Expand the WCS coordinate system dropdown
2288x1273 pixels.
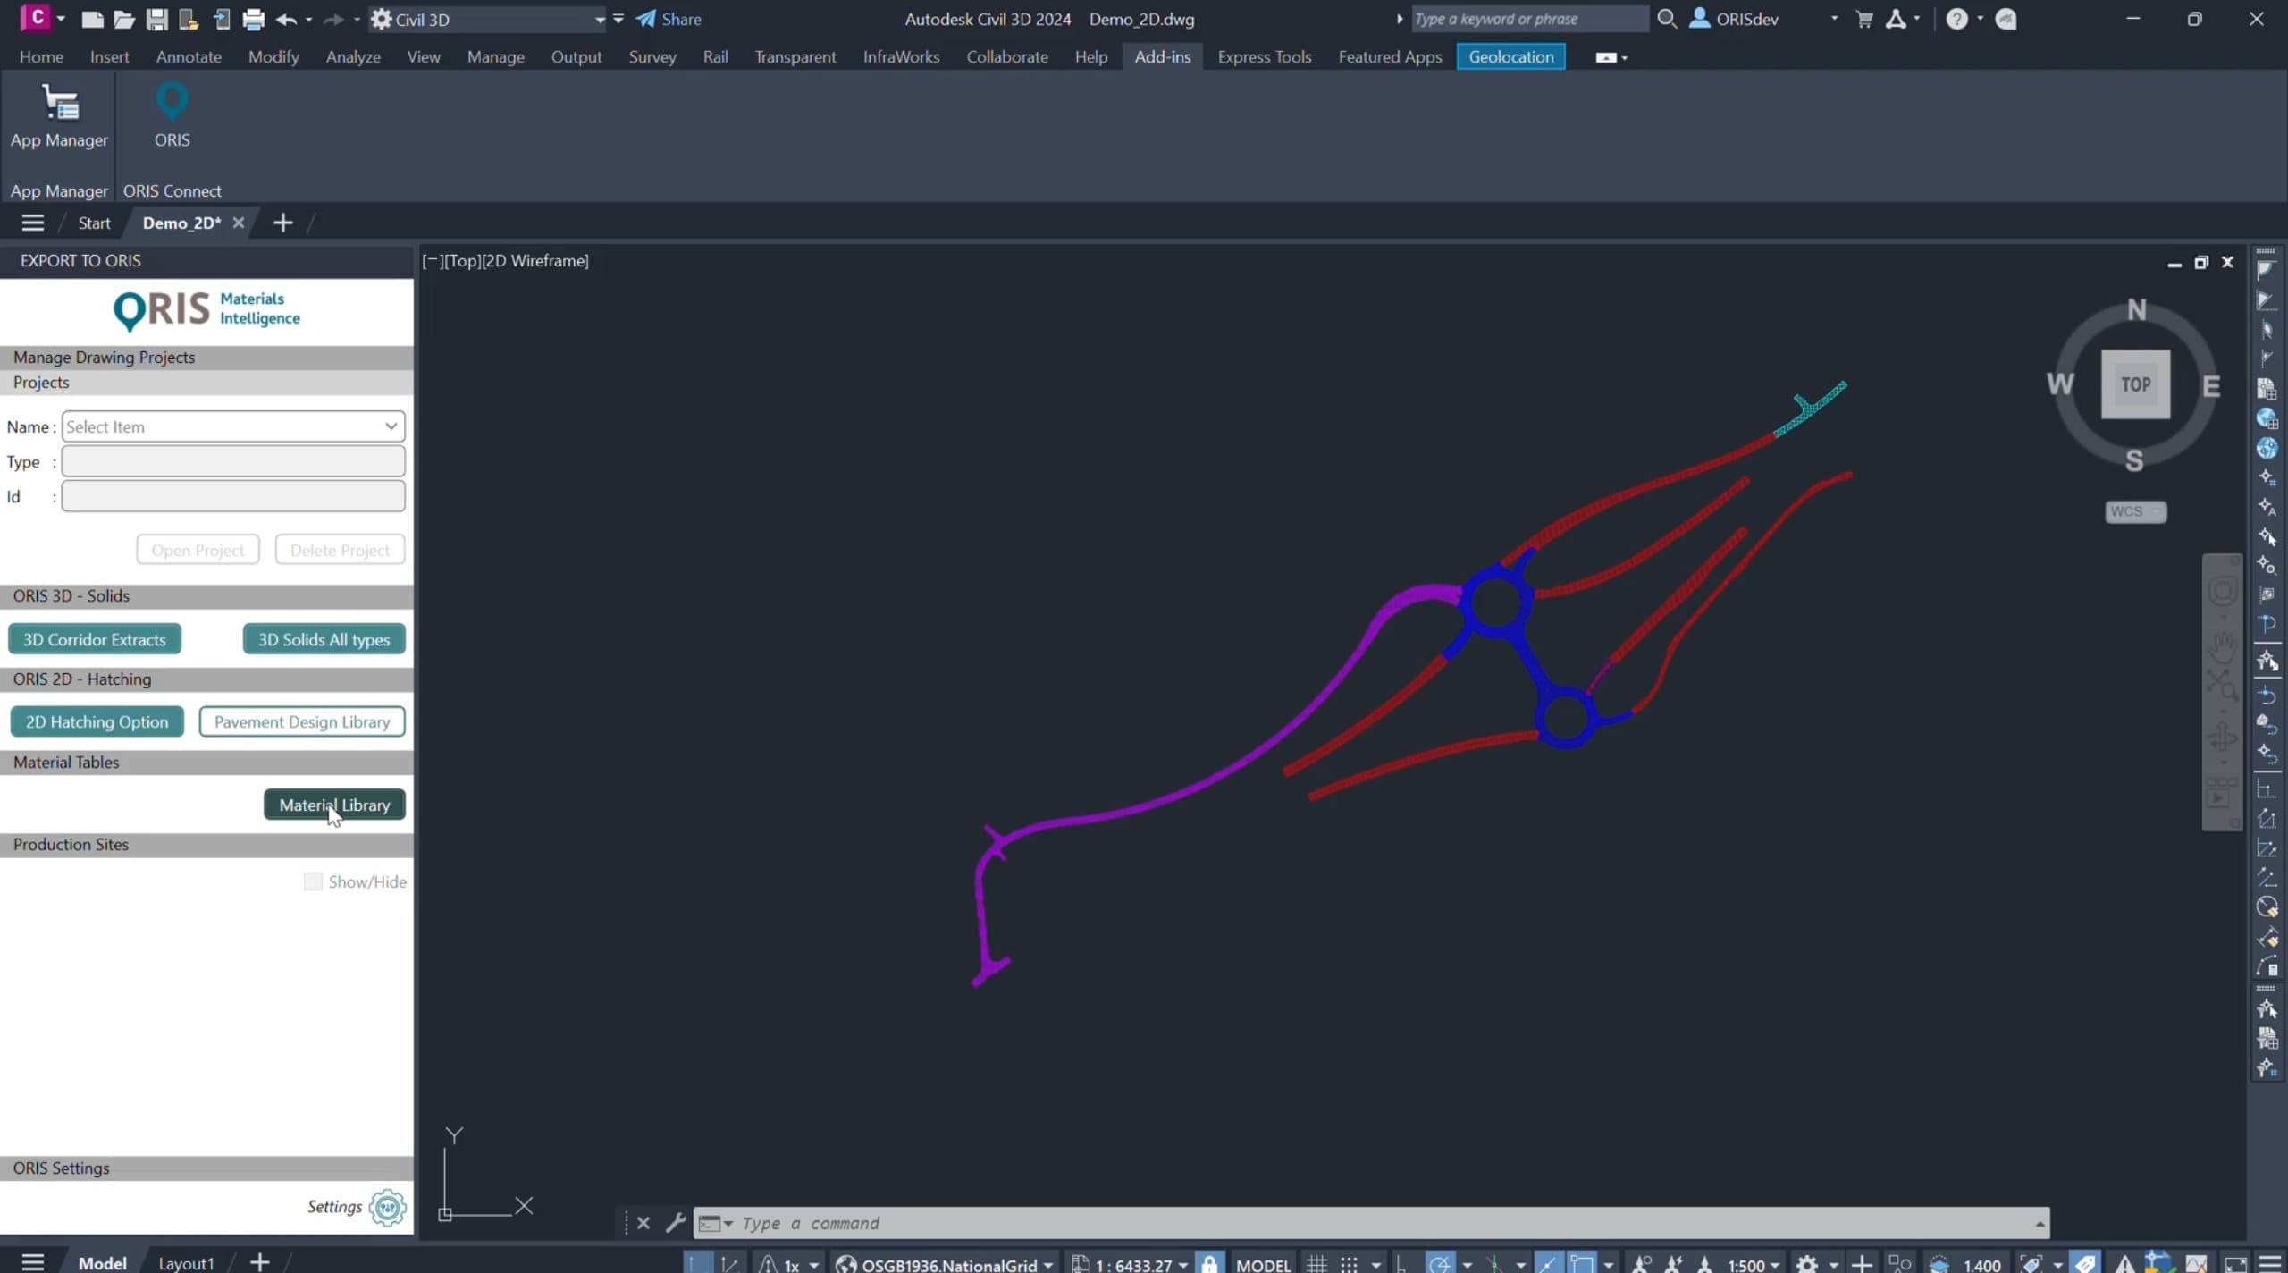[x=2135, y=511]
